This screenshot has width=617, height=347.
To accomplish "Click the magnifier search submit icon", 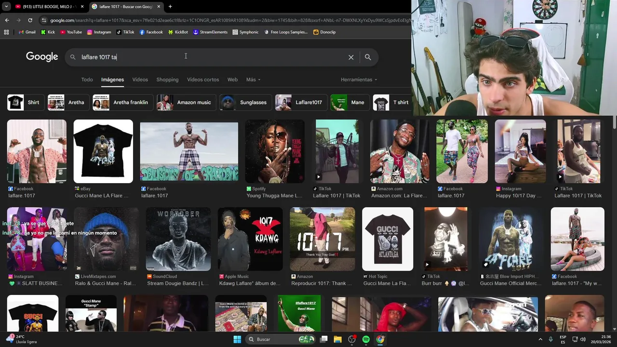I will click(x=368, y=57).
